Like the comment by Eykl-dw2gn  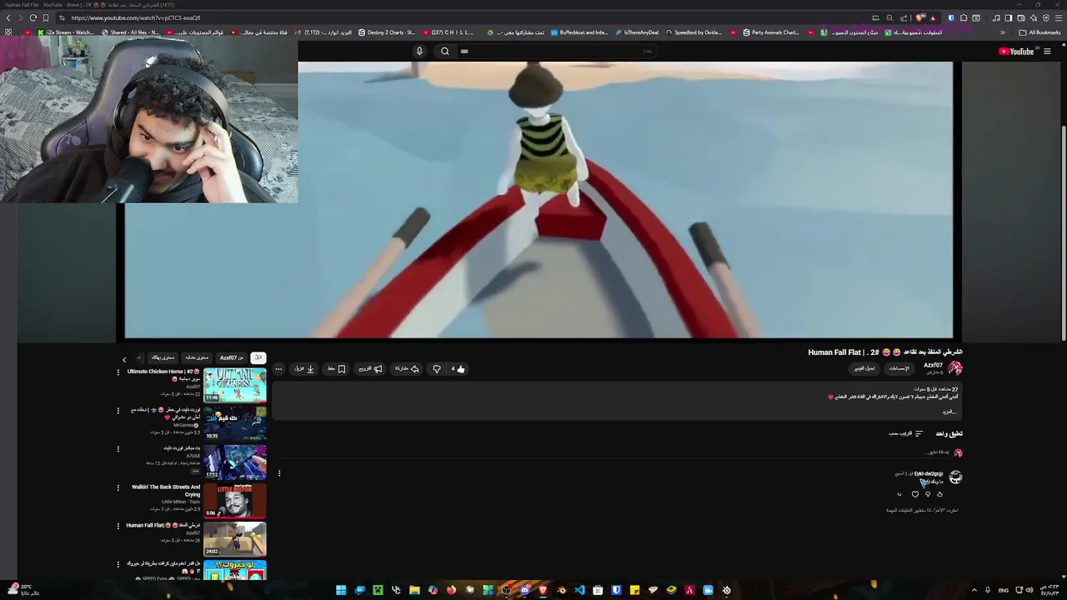pyautogui.click(x=939, y=494)
